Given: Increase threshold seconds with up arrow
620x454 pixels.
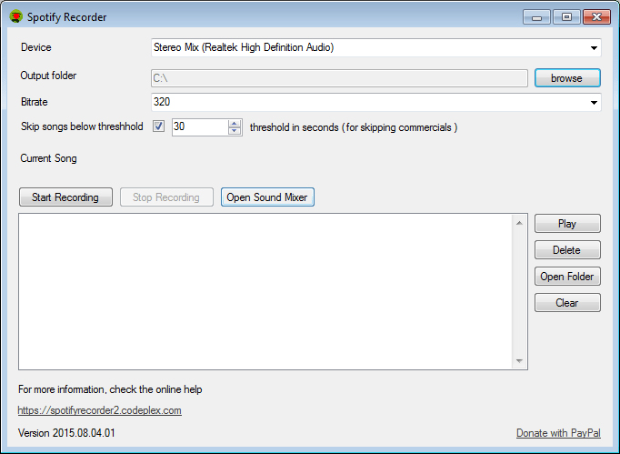Looking at the screenshot, I should pyautogui.click(x=235, y=123).
